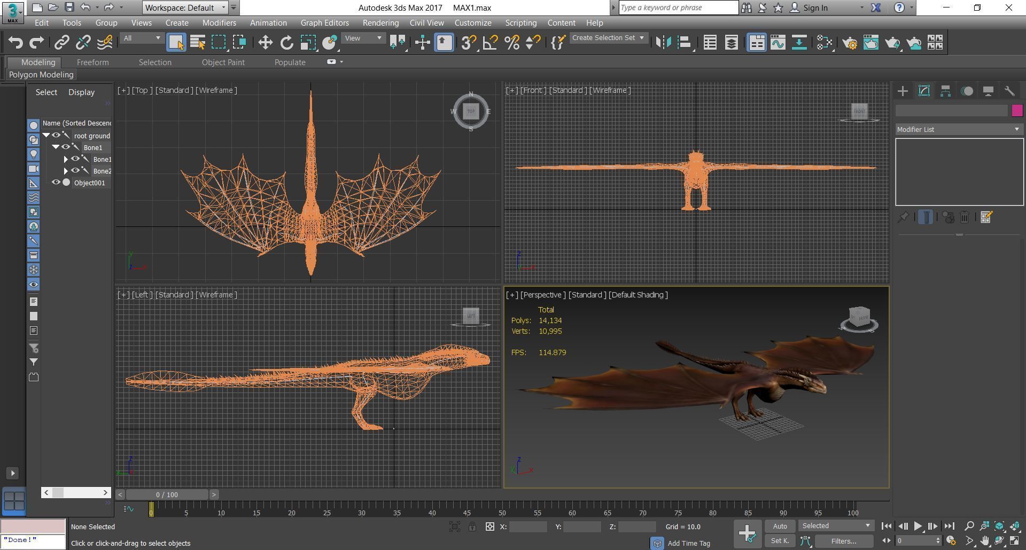Viewport: 1026px width, 550px height.
Task: Open Material Editor icon
Action: (x=825, y=42)
